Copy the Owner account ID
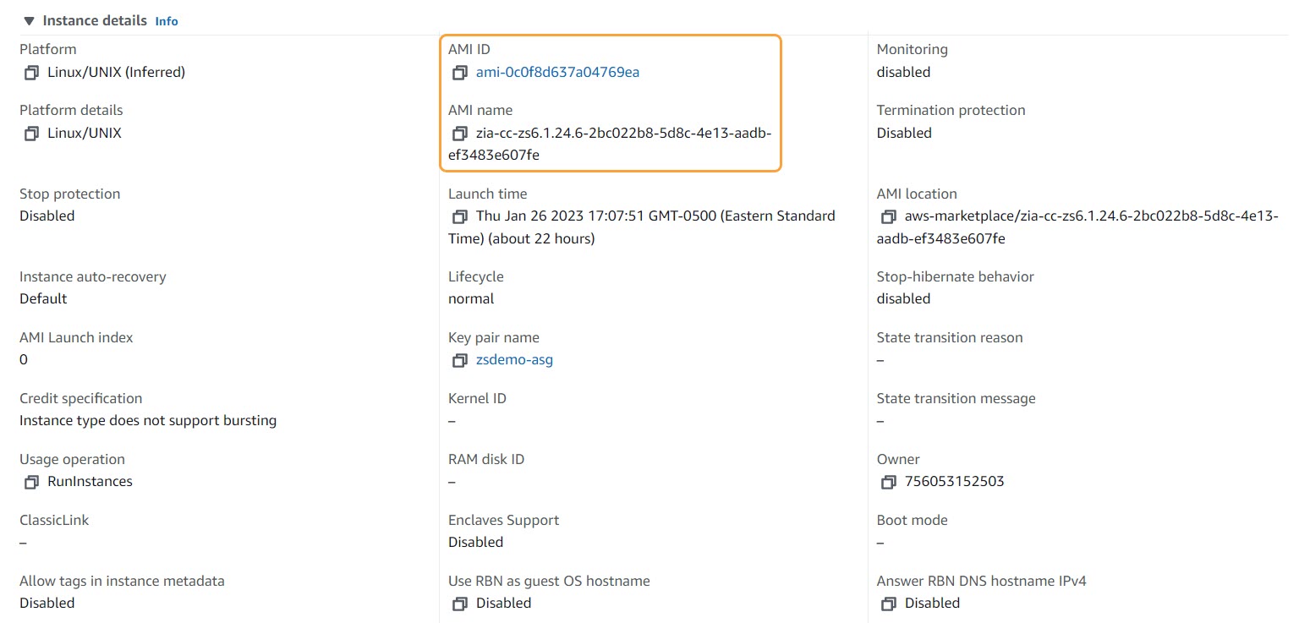1299x623 pixels. pos(888,482)
